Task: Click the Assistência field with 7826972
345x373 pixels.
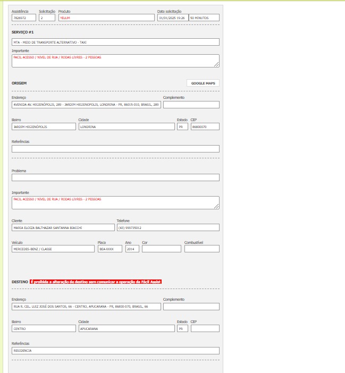Action: [24, 18]
